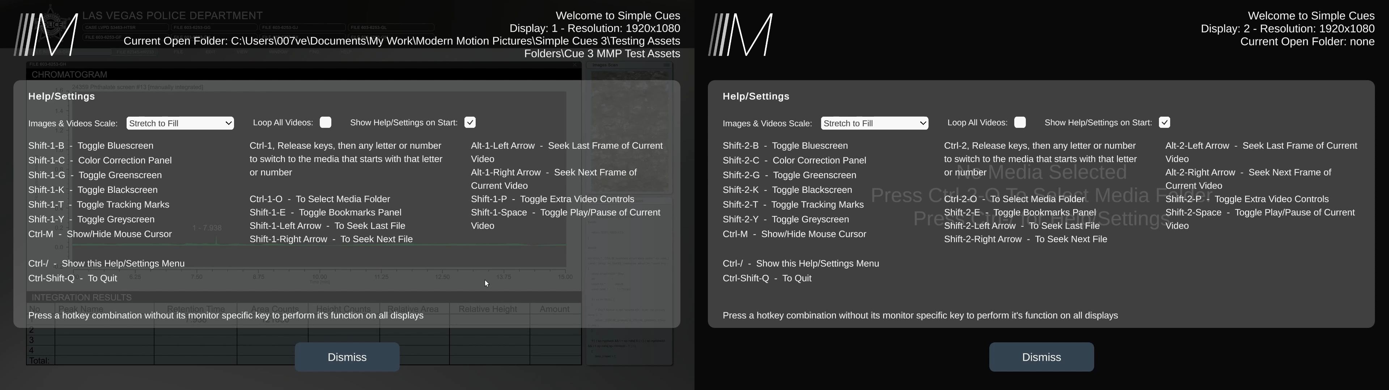Click 'Ctrl-Shift-Q - To Quit' on Display 2

click(767, 278)
